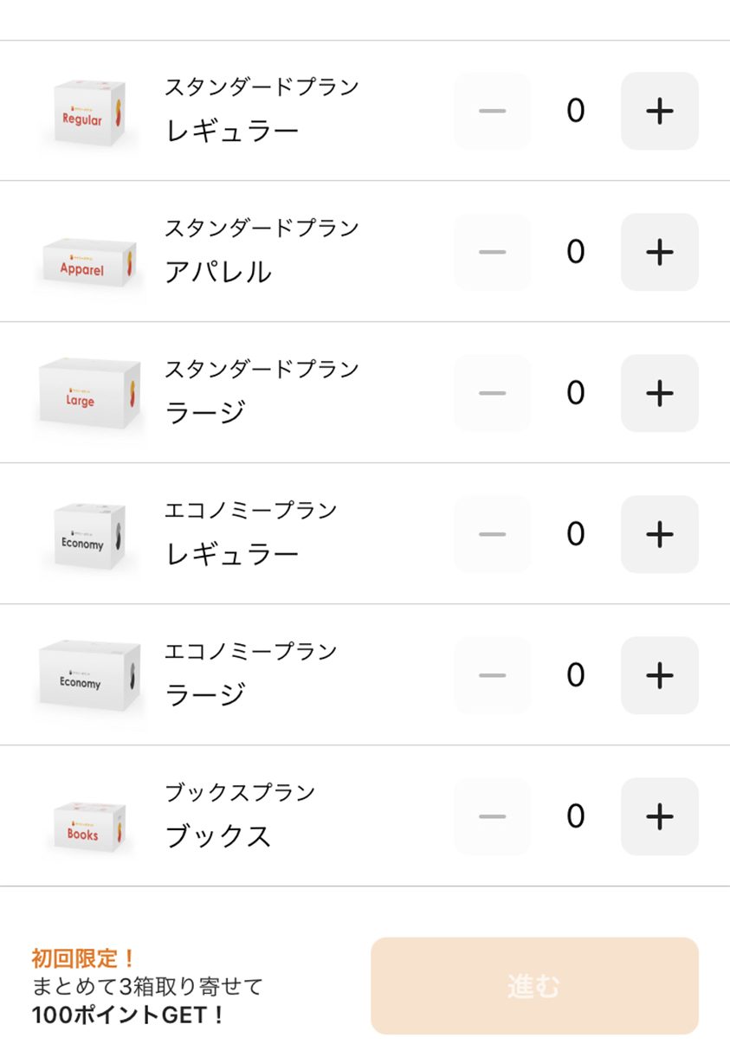Screen dimensions: 730x1057
Task: Add one Books plan box
Action: click(x=659, y=816)
